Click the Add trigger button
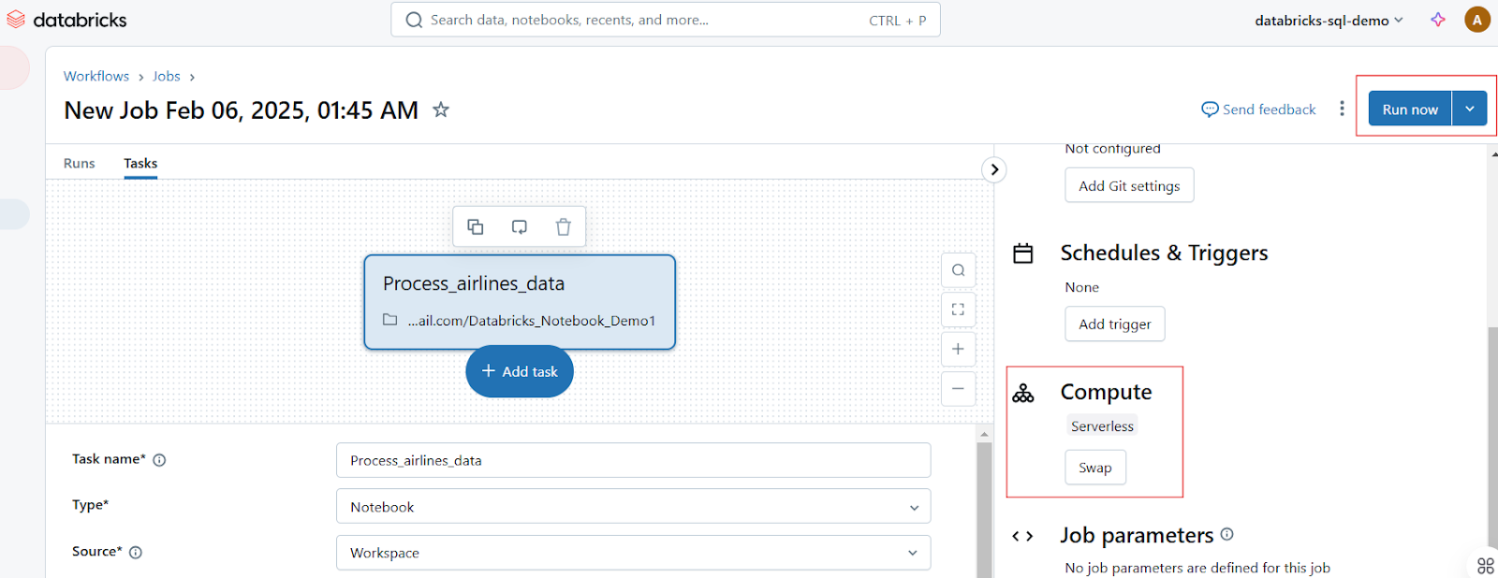Viewport: 1498px width, 578px height. tap(1115, 324)
